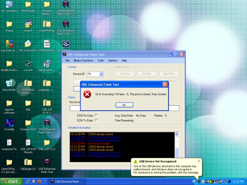This screenshot has height=185, width=247.
Task: Open the Tools menu
Action: coord(100,60)
